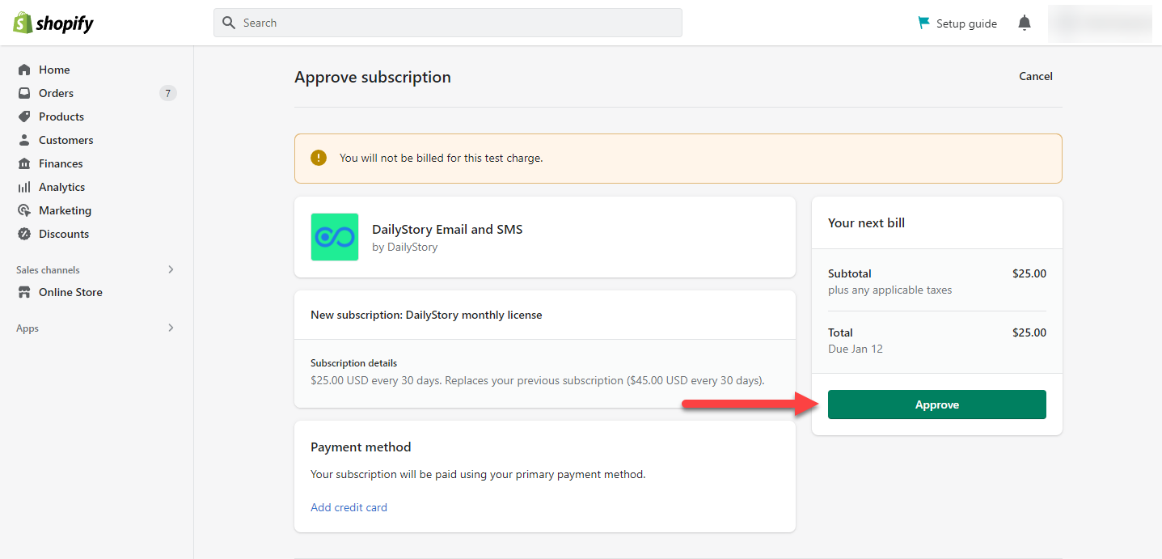Click the Payment method heading

click(x=361, y=447)
